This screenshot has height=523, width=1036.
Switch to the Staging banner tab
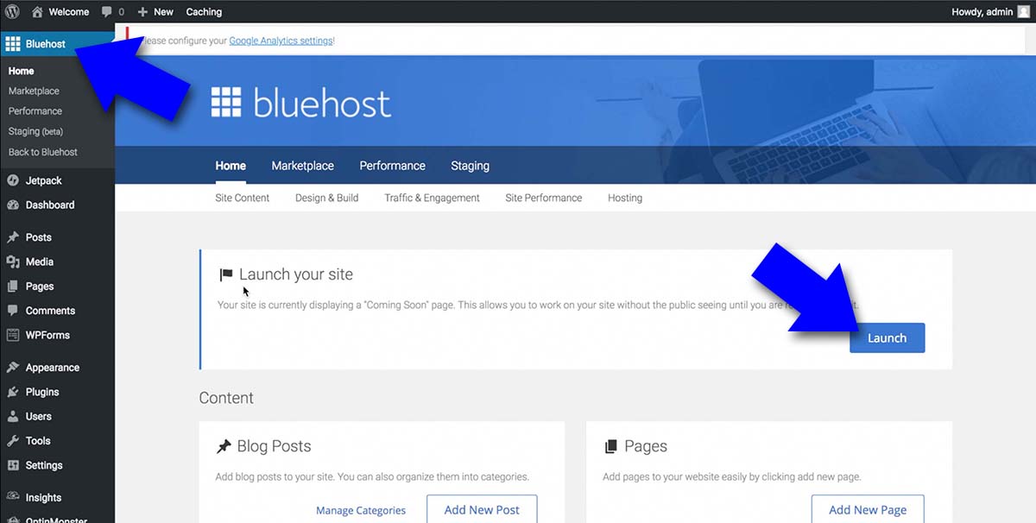tap(470, 166)
